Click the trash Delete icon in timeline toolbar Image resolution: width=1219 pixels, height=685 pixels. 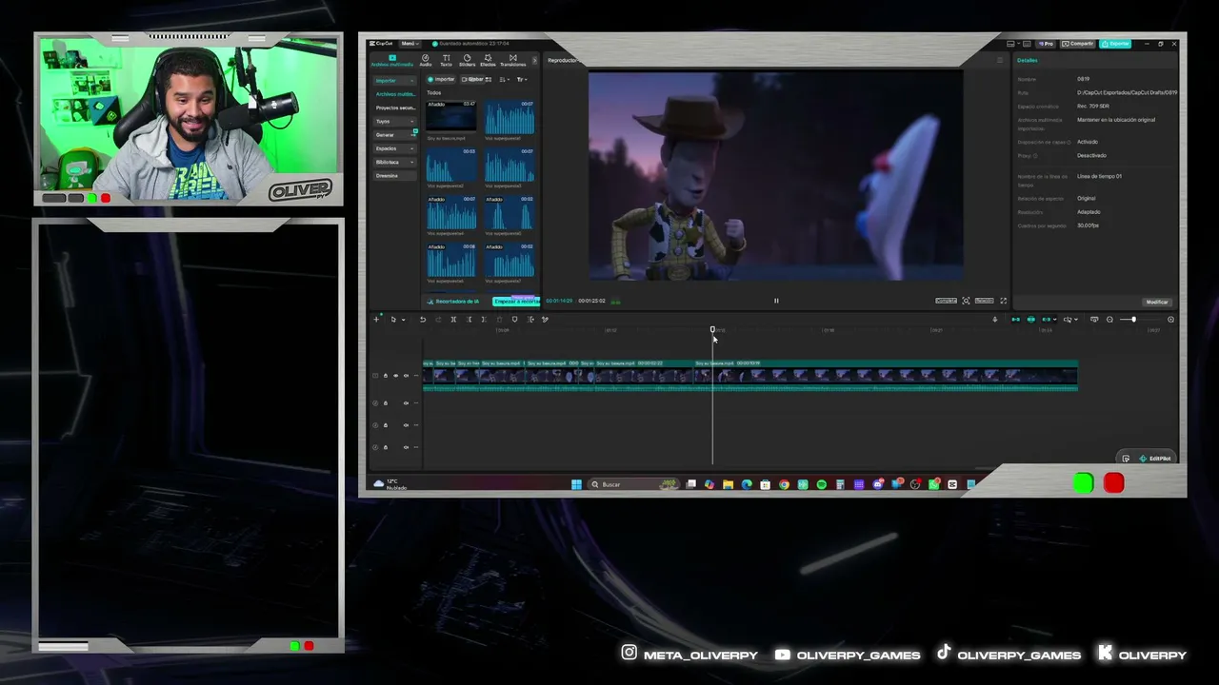(x=499, y=320)
